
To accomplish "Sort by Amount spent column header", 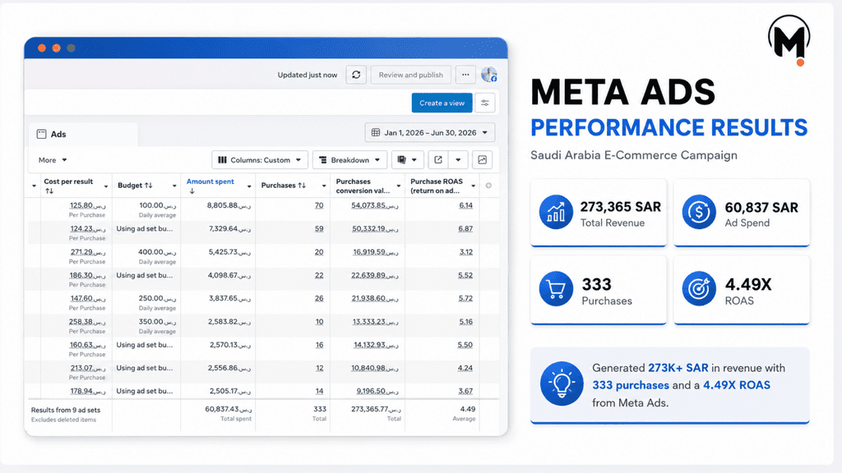I will point(210,186).
